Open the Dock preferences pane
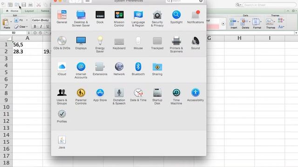298x167 pixels. [x=100, y=17]
